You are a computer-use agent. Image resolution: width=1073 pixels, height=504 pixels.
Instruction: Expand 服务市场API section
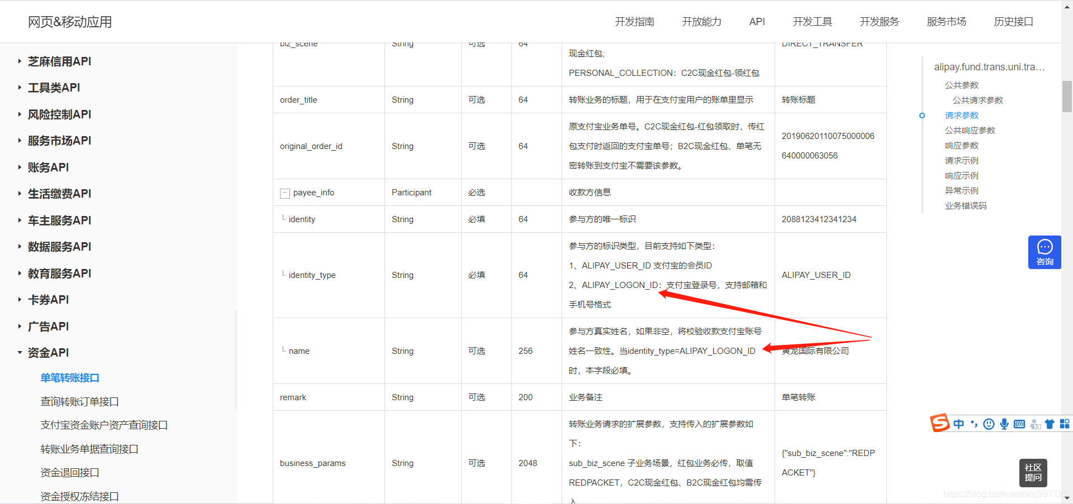pyautogui.click(x=59, y=141)
